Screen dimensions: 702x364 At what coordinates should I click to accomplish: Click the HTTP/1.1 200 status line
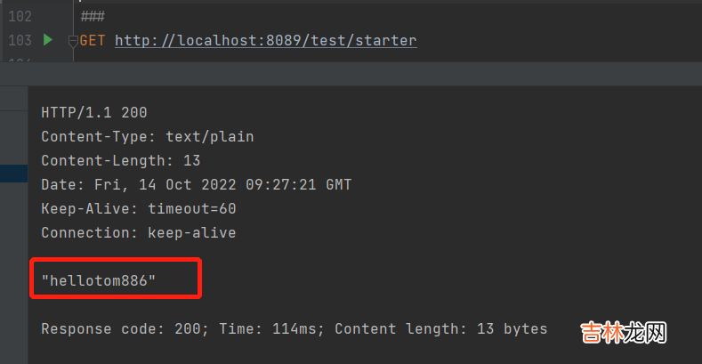[94, 113]
